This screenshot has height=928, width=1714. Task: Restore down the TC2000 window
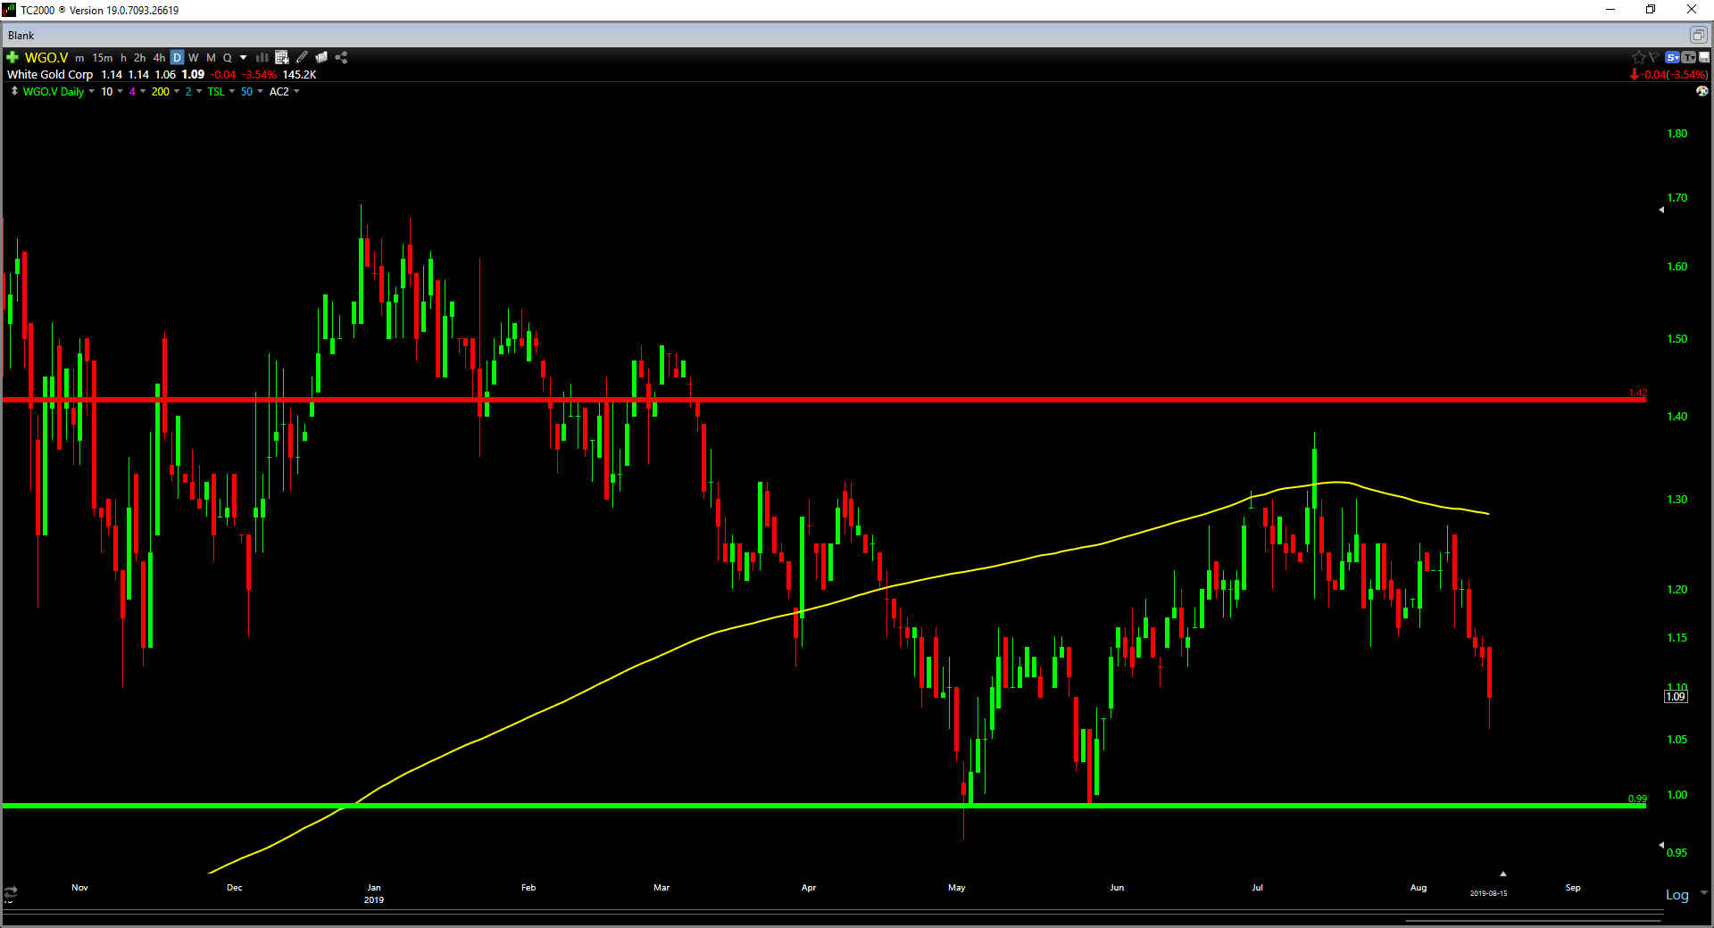1651,10
